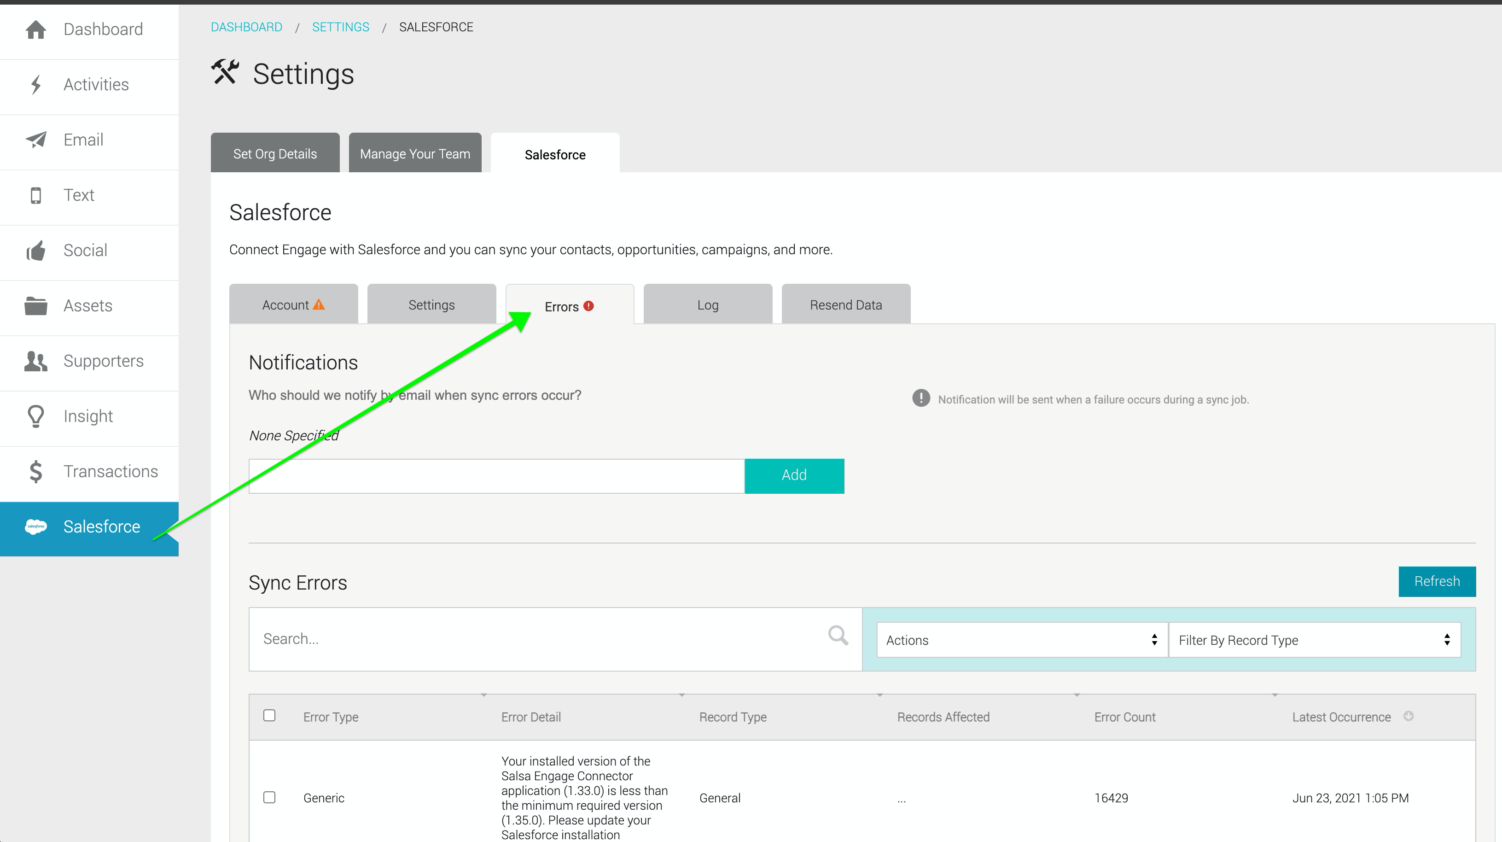Click the sort arrow icon beside Latest Occurrence

[1409, 716]
